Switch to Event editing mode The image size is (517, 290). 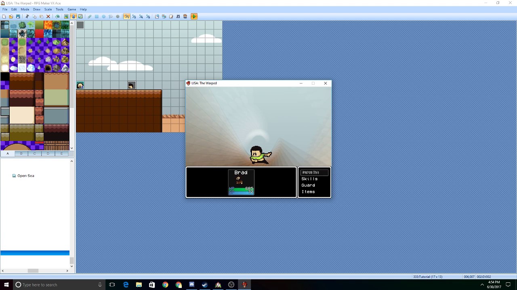(x=74, y=17)
